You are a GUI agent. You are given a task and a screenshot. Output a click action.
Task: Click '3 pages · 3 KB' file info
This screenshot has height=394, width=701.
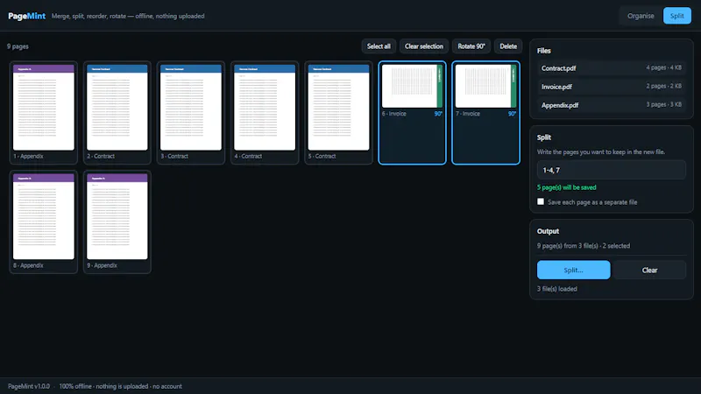(x=663, y=104)
